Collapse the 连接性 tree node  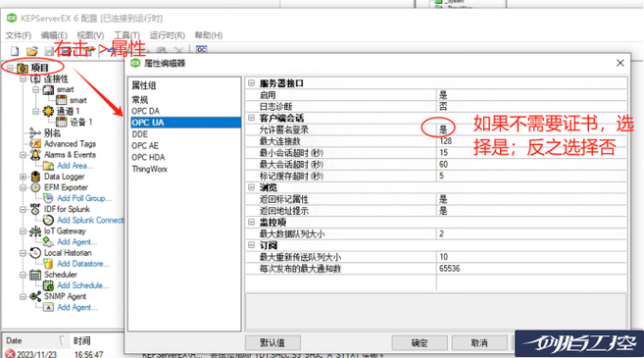click(x=24, y=78)
